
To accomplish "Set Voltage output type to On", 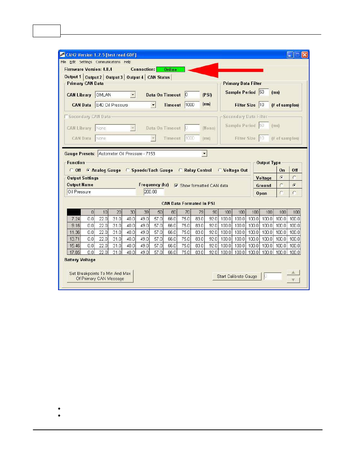I will (x=282, y=178).
